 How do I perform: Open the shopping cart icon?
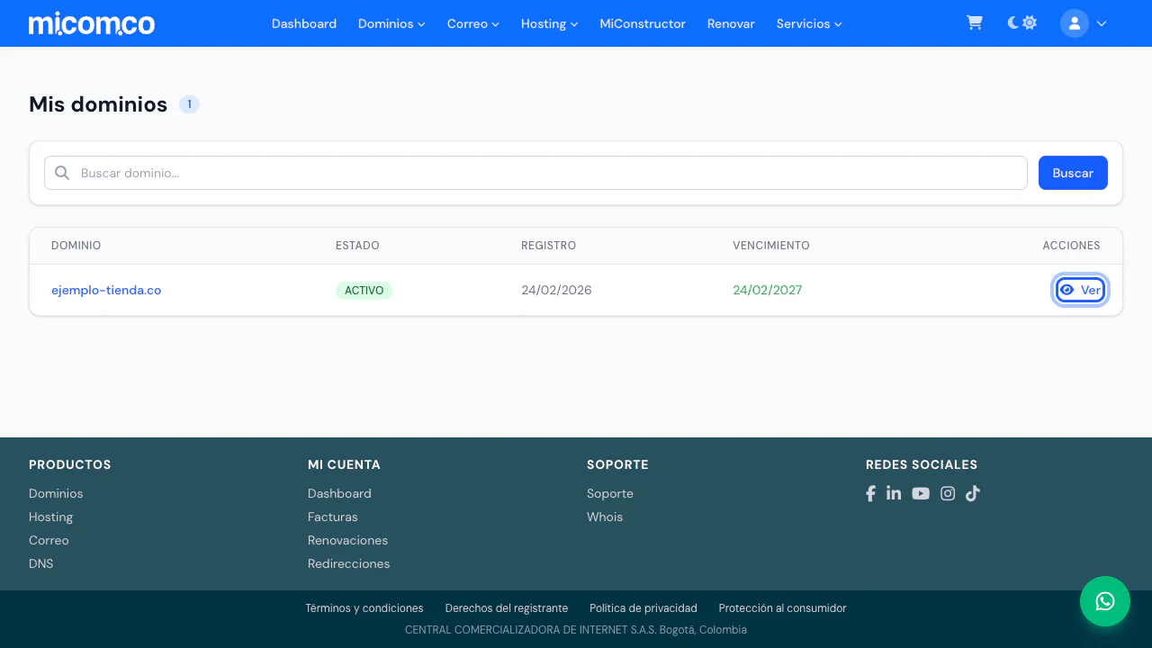(974, 23)
